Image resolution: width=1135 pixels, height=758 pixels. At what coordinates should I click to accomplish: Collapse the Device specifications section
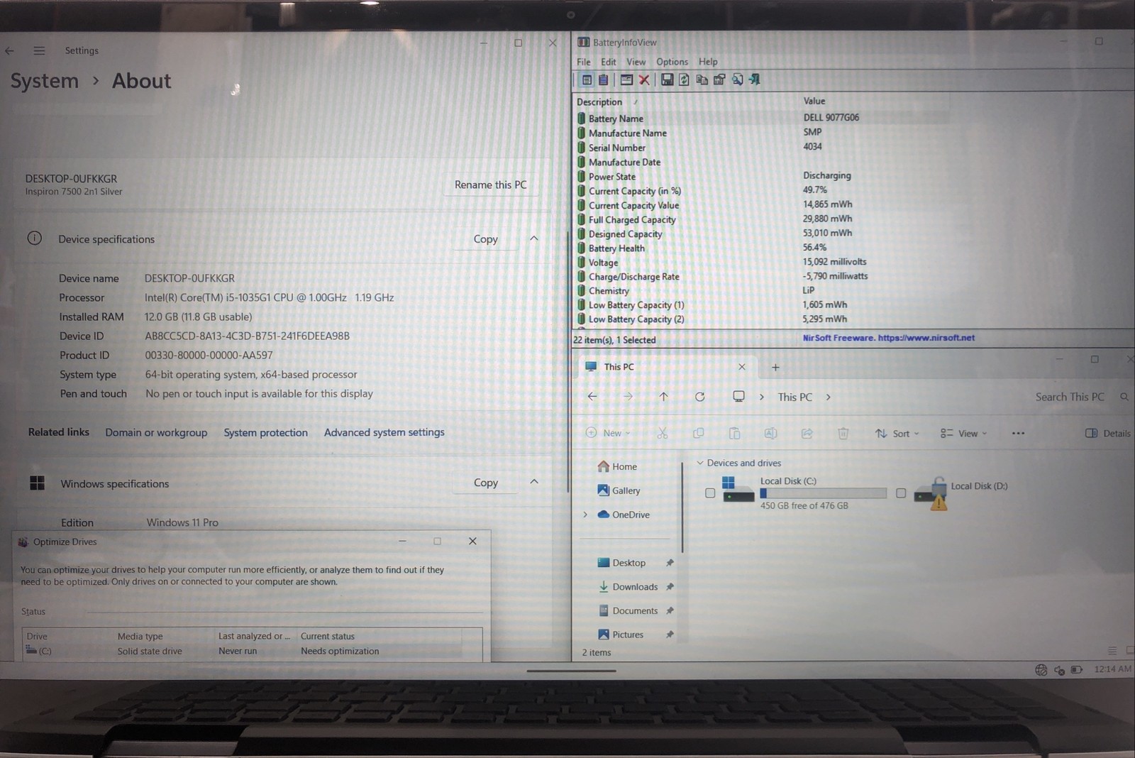click(x=534, y=238)
